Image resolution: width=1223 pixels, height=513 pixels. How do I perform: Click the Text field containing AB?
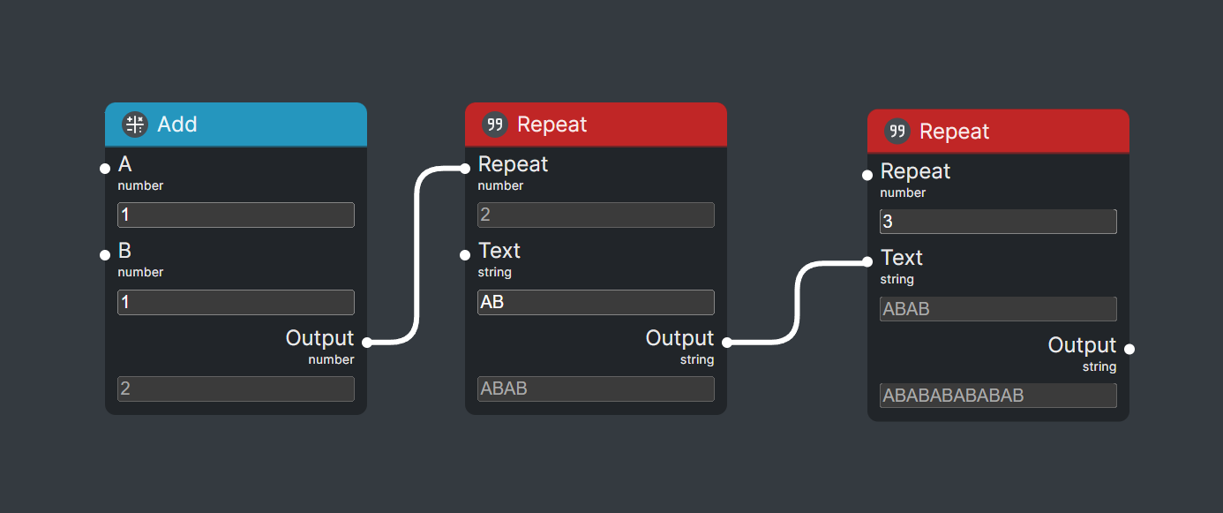pyautogui.click(x=596, y=302)
